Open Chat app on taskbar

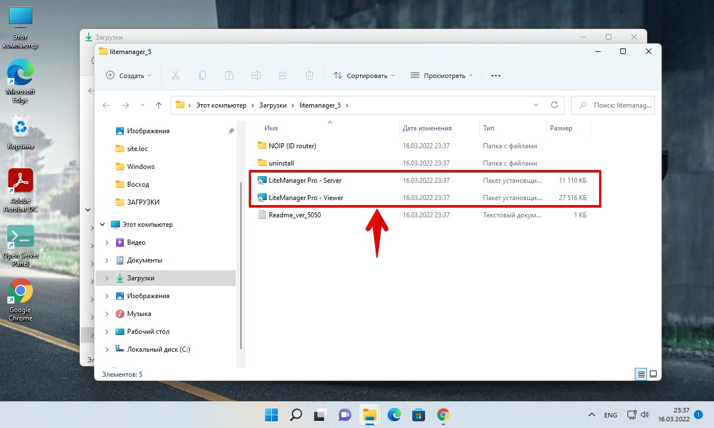pyautogui.click(x=345, y=415)
